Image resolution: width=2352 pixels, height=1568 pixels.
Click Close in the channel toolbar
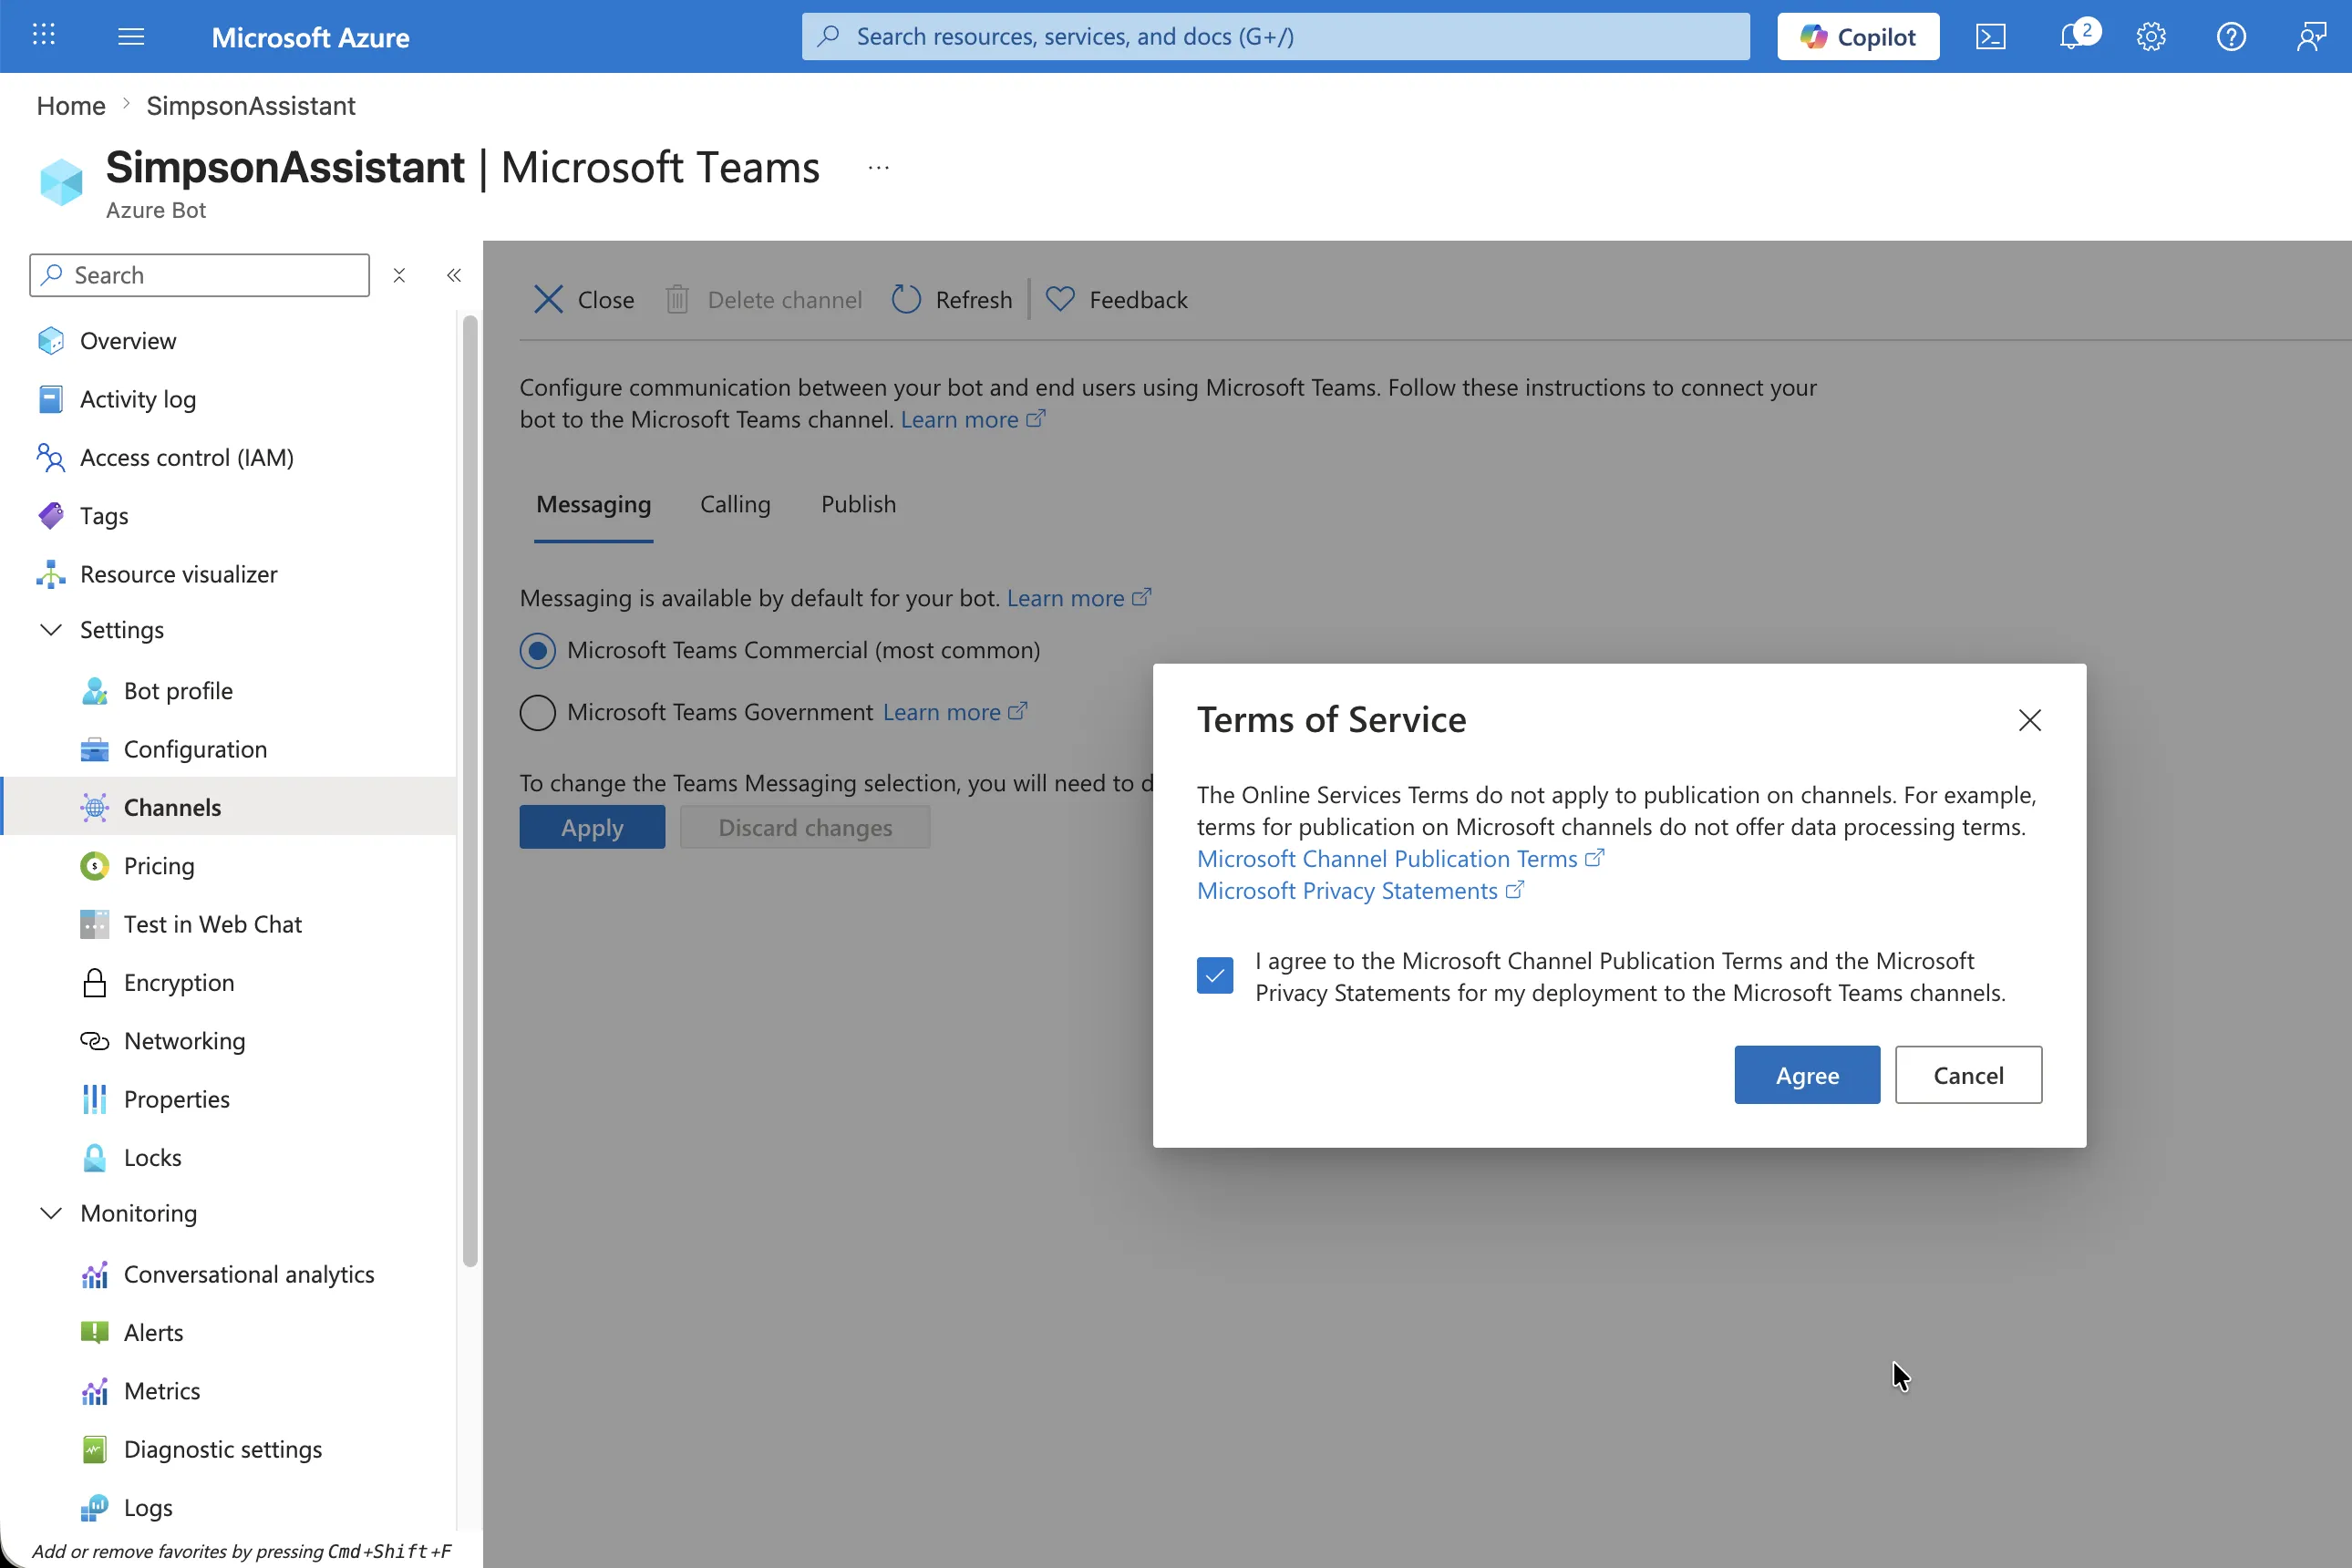[x=583, y=300]
